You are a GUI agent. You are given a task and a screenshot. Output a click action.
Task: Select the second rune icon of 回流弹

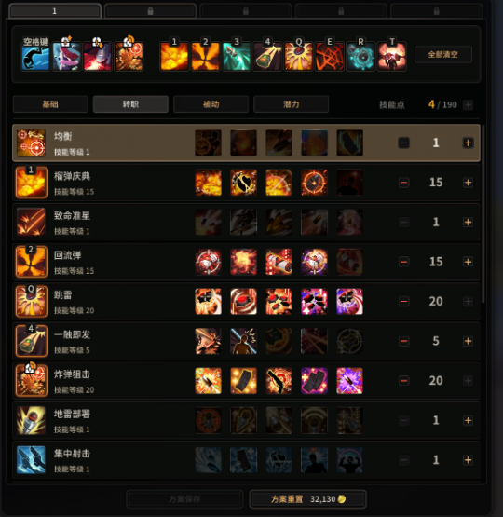coord(244,262)
